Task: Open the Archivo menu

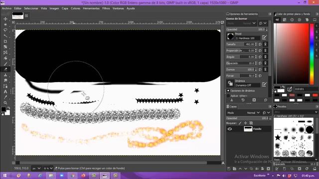Action: click(x=6, y=8)
